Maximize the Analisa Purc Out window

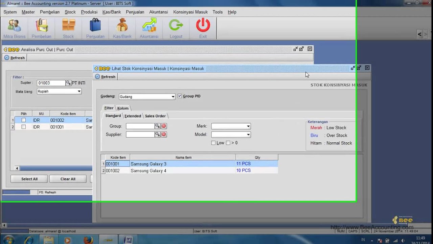tap(301, 49)
